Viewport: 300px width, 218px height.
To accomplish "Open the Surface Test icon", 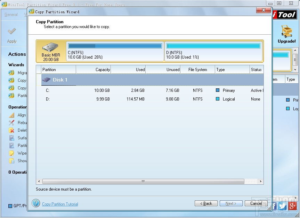I will (x=11, y=138).
